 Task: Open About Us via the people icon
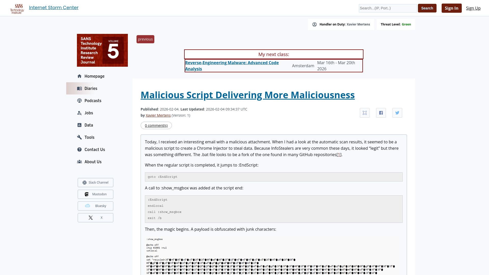[x=79, y=162]
